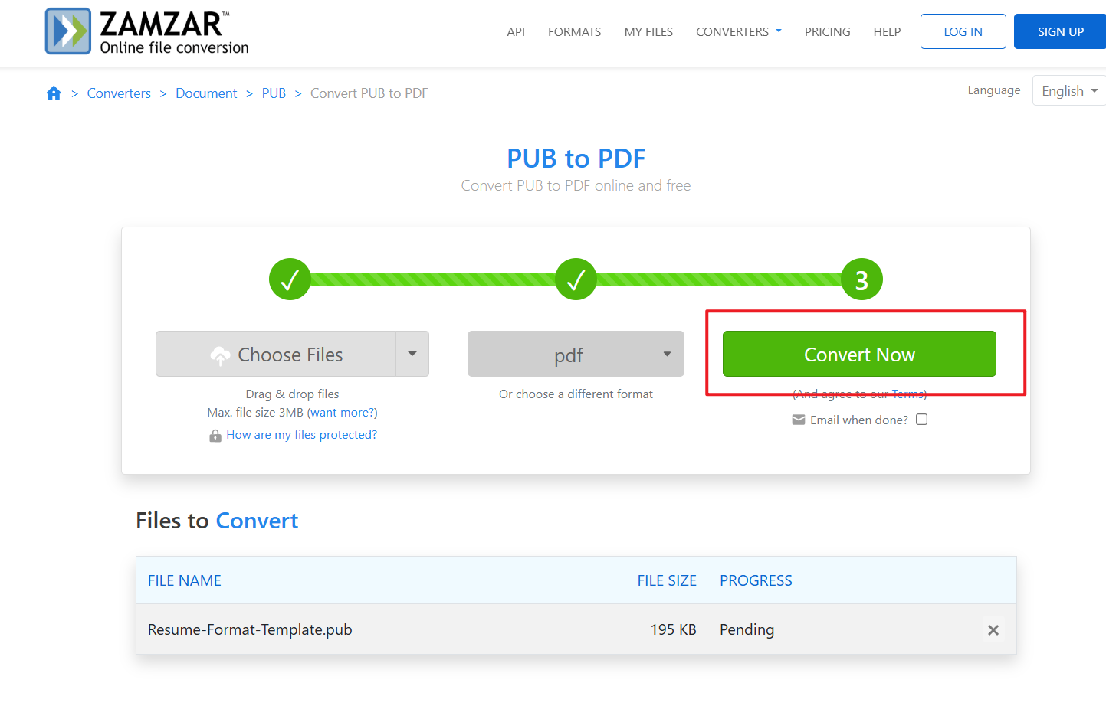Viewport: 1106px width, 719px height.
Task: Click the Pending progress status
Action: 747,629
